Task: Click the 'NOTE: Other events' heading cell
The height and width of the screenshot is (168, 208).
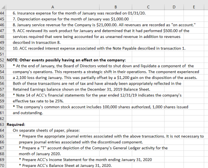Action: tap(53, 60)
